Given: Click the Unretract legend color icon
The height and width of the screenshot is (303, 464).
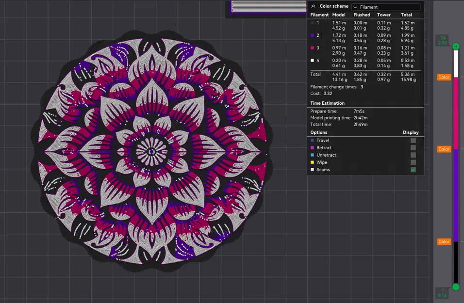Looking at the screenshot, I should (x=312, y=155).
